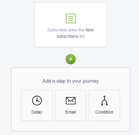Select the Delay clock icon
The height and width of the screenshot is (135, 139).
click(37, 101)
